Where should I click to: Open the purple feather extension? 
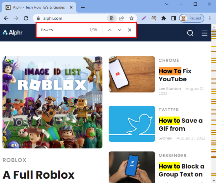pyautogui.click(x=144, y=18)
